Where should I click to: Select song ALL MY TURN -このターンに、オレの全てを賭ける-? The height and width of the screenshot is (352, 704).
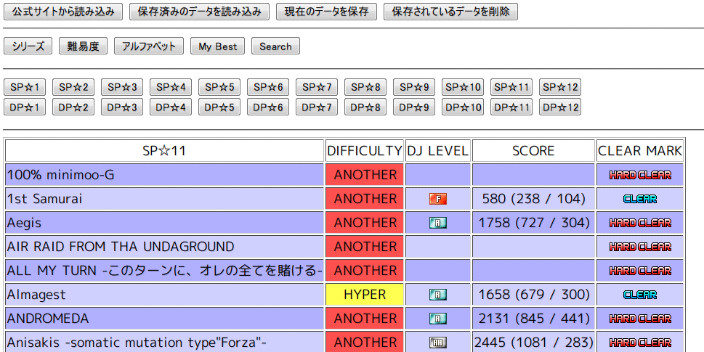coord(164,271)
